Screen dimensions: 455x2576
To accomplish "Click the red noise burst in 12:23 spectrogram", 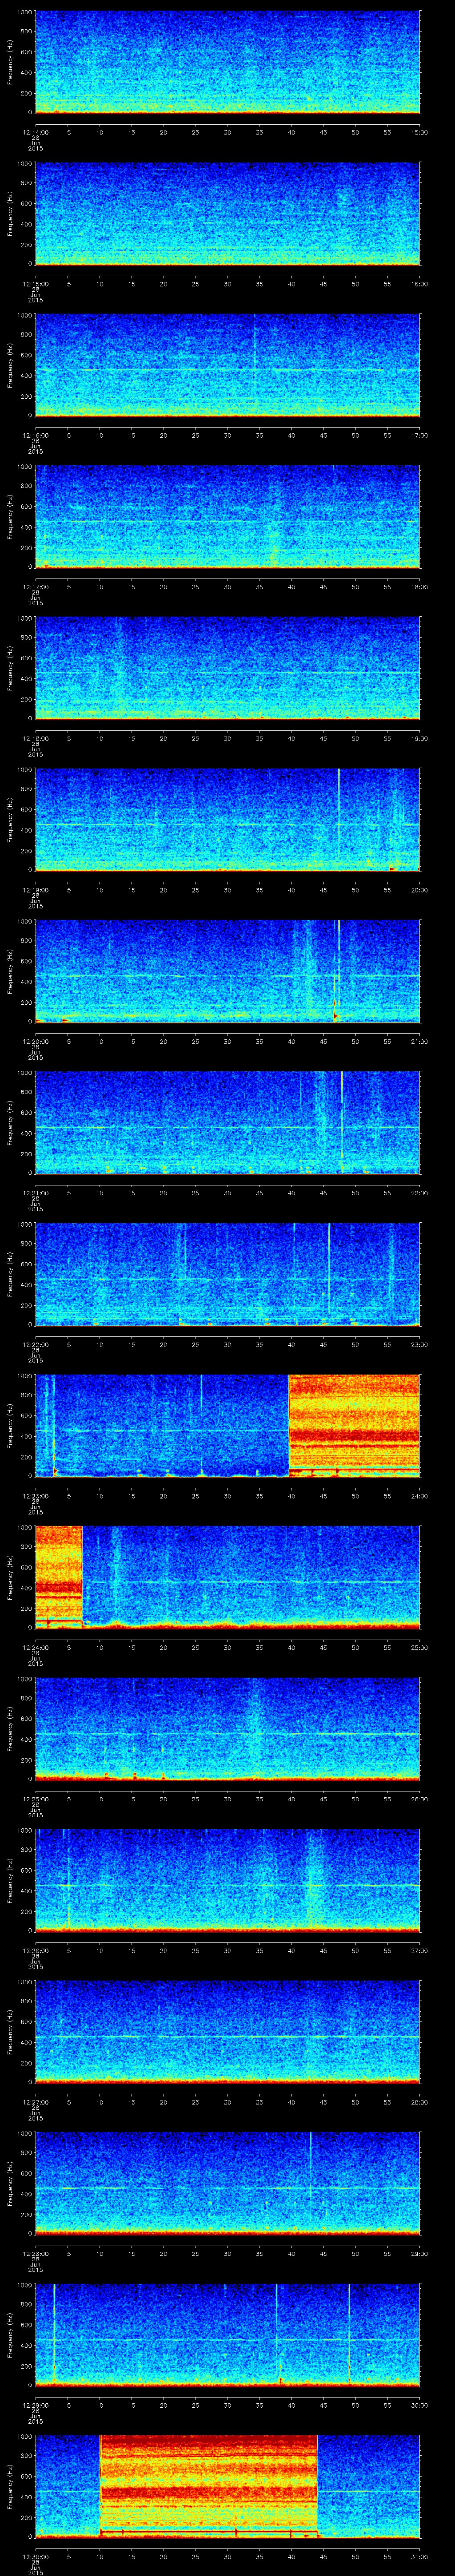I will click(354, 1424).
